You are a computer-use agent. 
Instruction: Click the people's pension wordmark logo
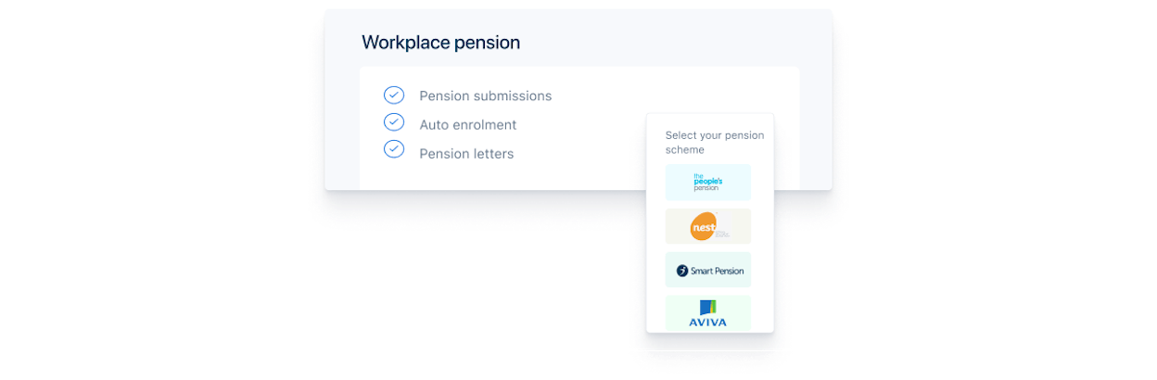click(706, 183)
